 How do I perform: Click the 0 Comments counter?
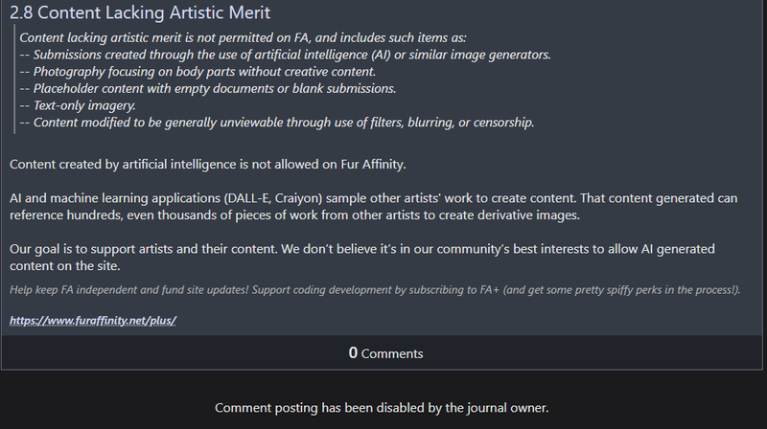[385, 352]
